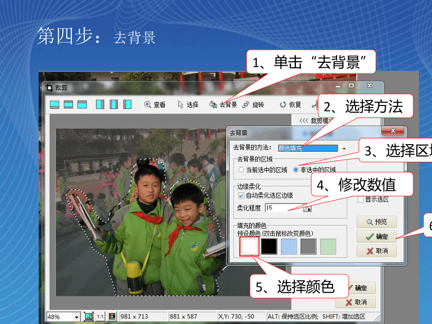This screenshot has height=324, width=432.
Task: Pick the light green preset fill color
Action: [328, 246]
